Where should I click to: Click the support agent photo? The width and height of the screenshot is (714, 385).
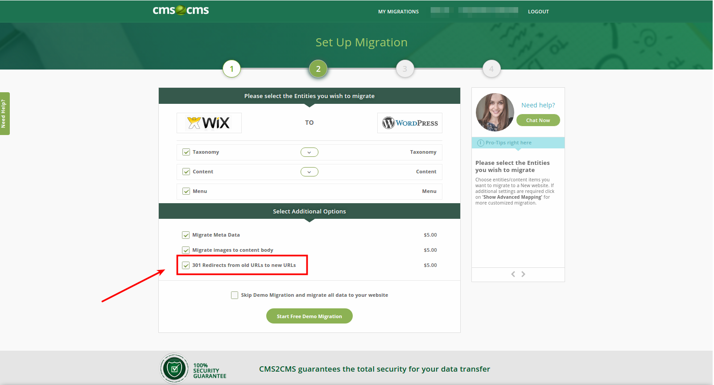pyautogui.click(x=495, y=112)
